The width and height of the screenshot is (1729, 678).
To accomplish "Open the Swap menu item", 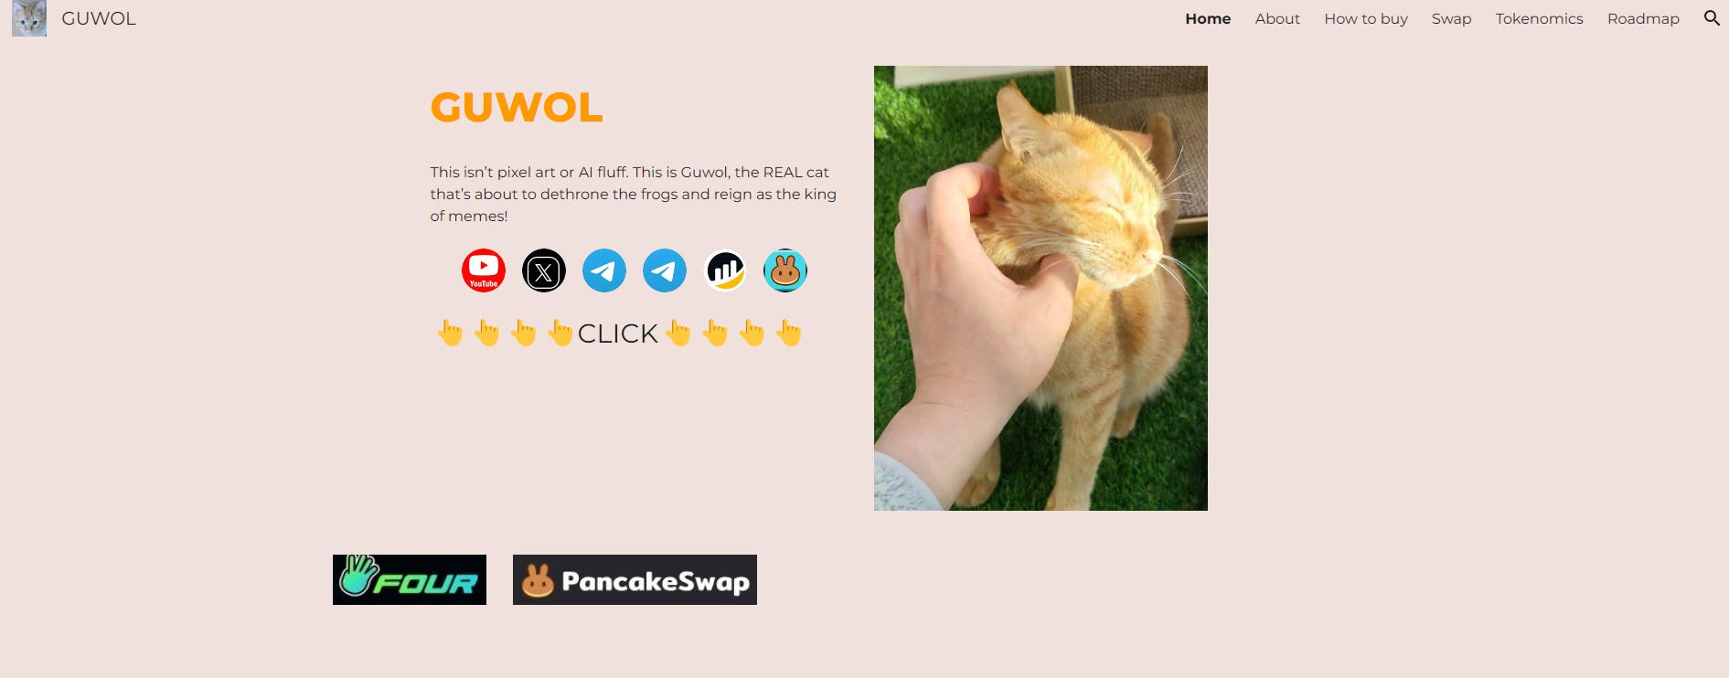I will point(1451,18).
